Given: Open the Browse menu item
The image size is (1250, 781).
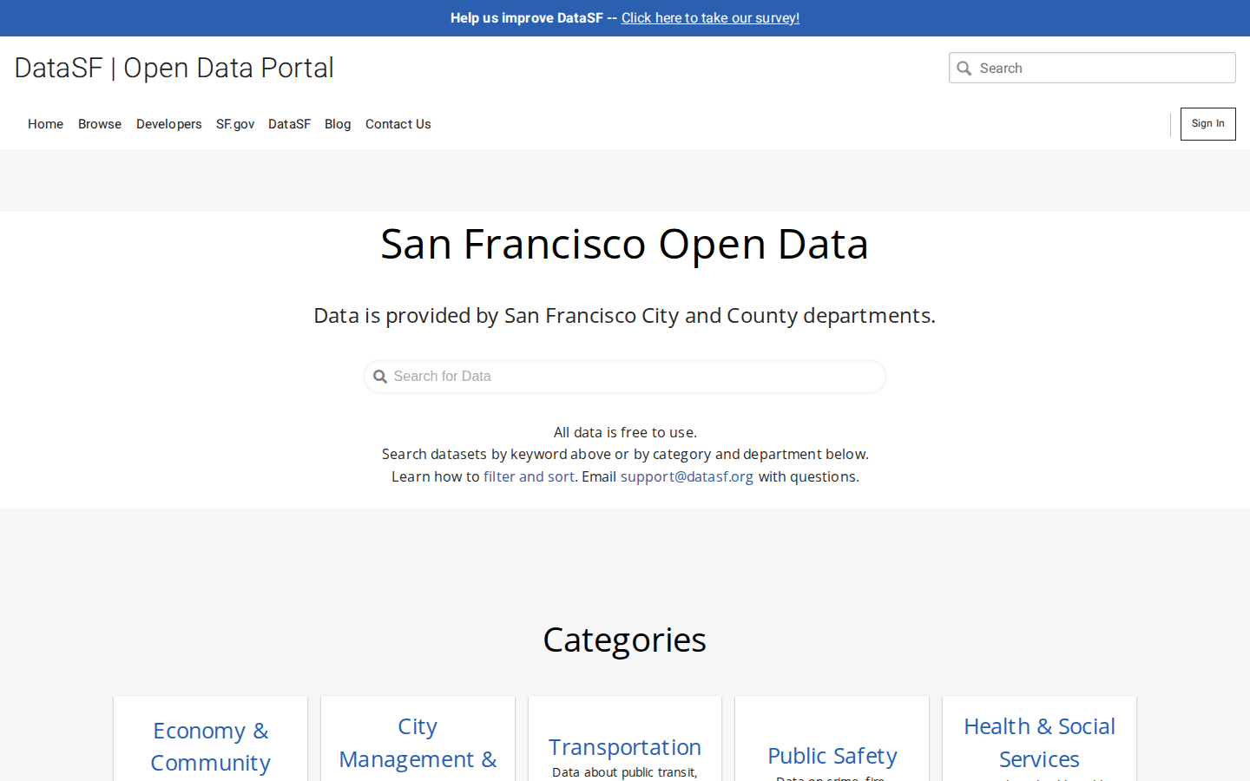Looking at the screenshot, I should coord(100,124).
